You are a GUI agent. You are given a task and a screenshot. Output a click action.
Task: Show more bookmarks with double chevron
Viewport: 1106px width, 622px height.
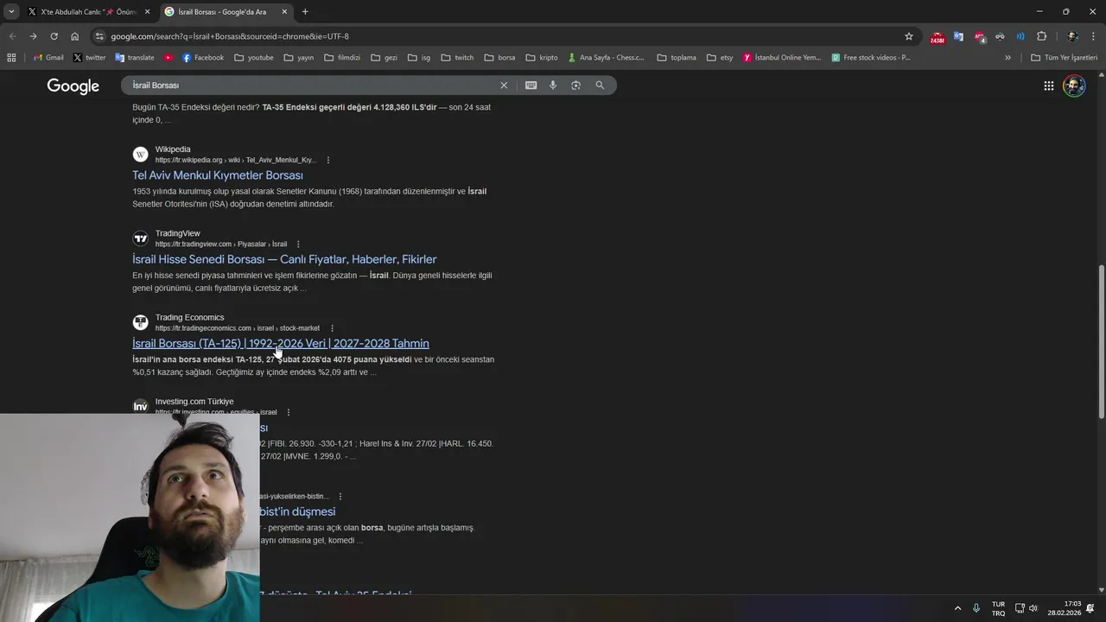[x=1007, y=58]
